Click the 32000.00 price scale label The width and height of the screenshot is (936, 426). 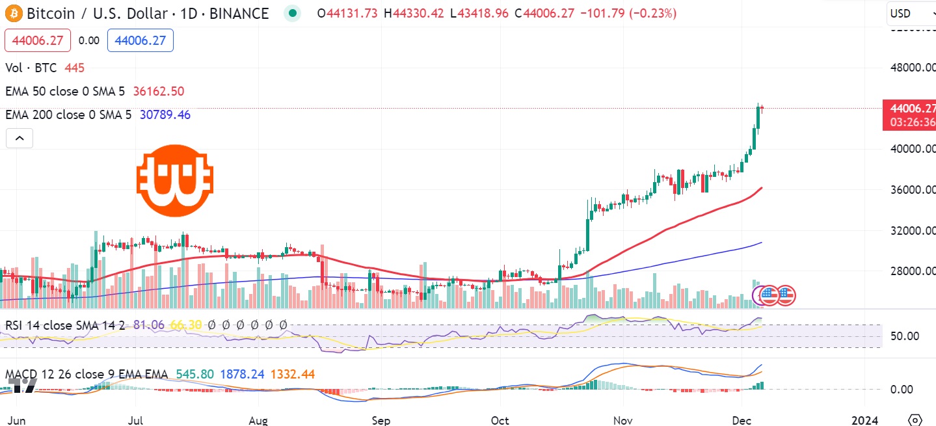point(912,231)
